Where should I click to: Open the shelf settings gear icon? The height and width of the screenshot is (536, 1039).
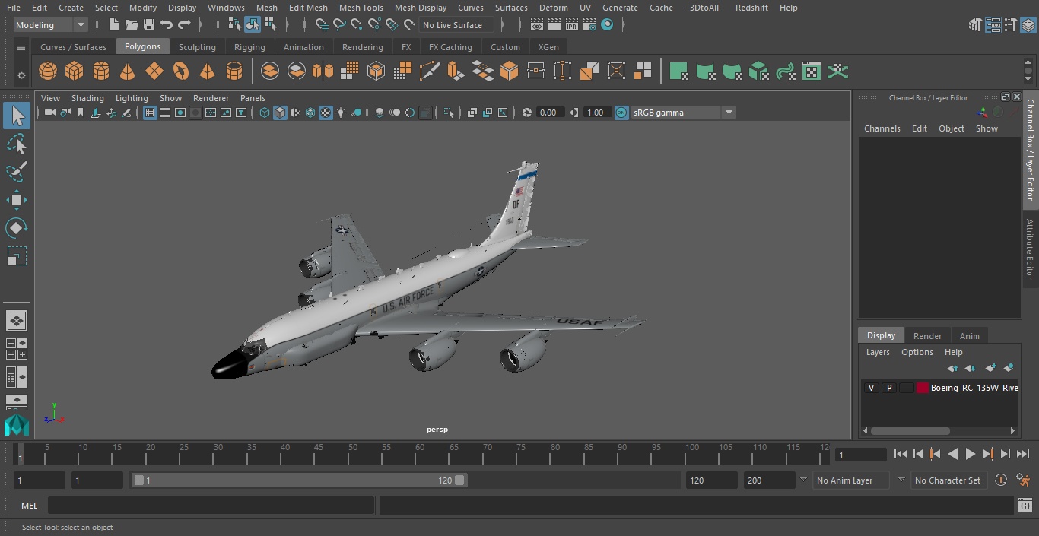[21, 75]
